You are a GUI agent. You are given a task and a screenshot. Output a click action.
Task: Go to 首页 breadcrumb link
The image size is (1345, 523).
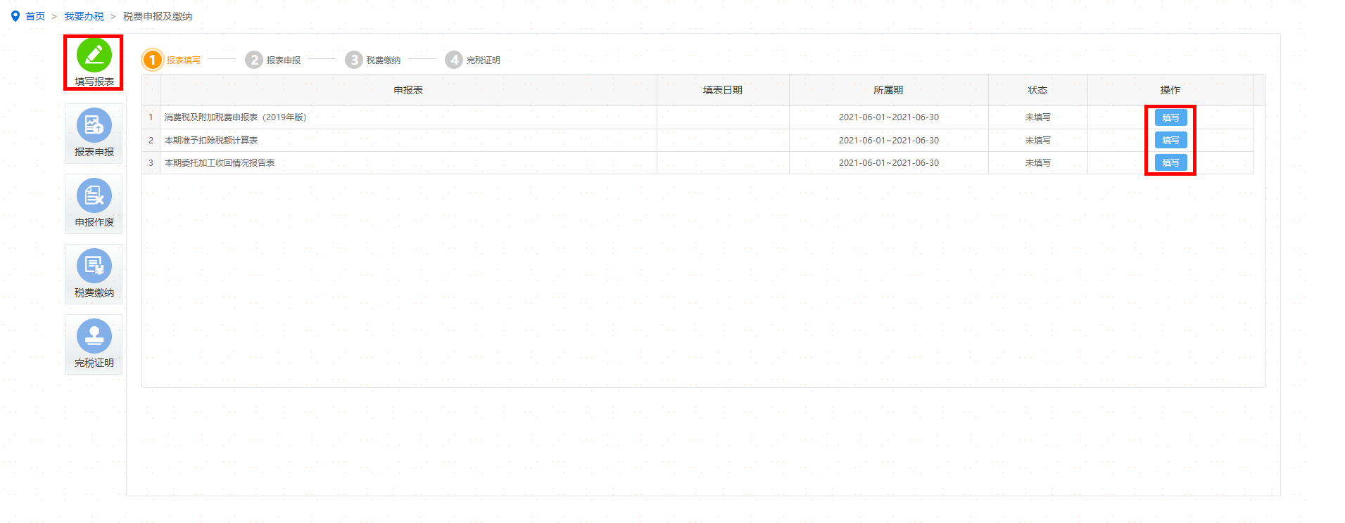[x=35, y=16]
